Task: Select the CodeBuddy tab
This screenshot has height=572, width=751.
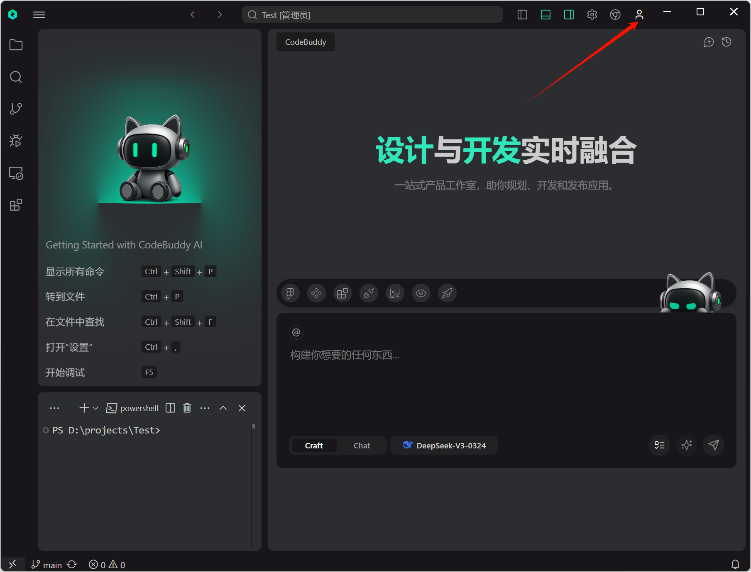Action: click(x=306, y=42)
